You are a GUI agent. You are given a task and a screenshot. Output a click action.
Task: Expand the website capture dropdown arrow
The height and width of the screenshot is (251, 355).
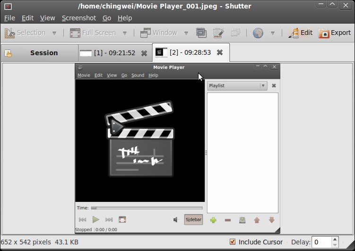coord(273,33)
